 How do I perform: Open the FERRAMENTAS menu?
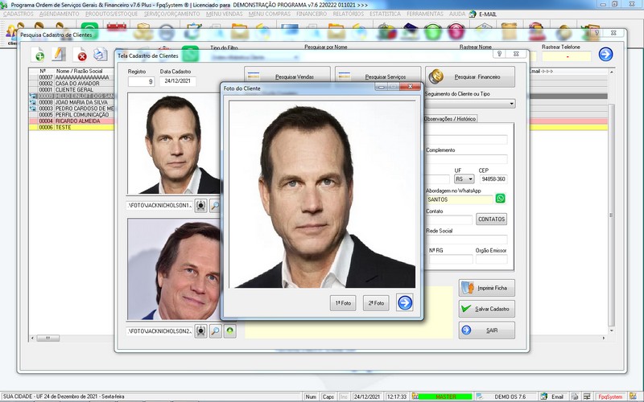[x=425, y=14]
